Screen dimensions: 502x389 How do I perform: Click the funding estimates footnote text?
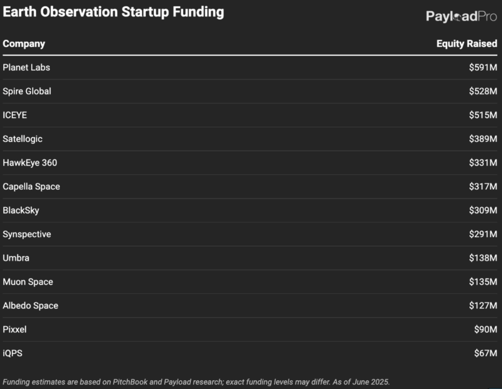coord(196,382)
